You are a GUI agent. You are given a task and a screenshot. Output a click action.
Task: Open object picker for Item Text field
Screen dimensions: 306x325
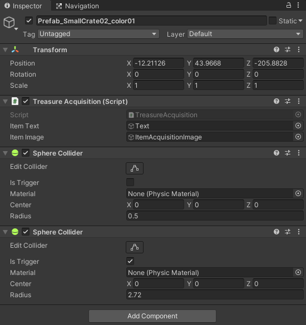click(298, 126)
